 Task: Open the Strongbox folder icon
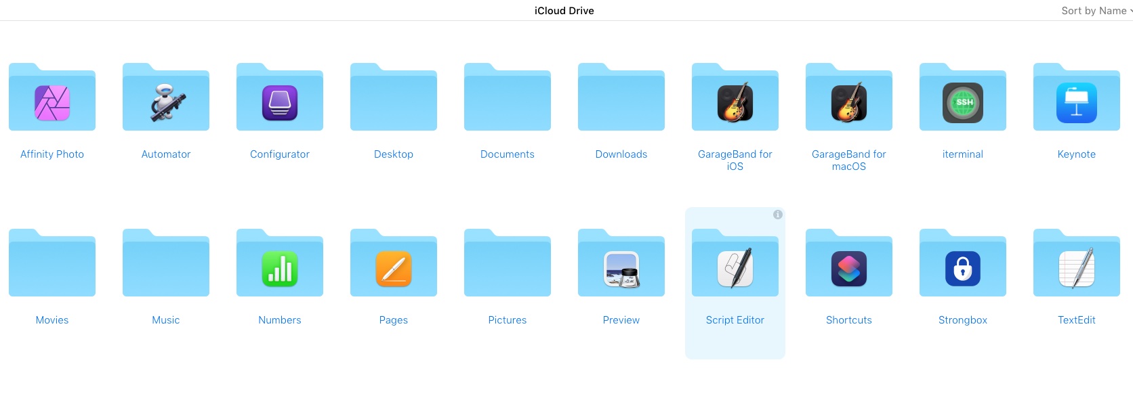point(963,263)
